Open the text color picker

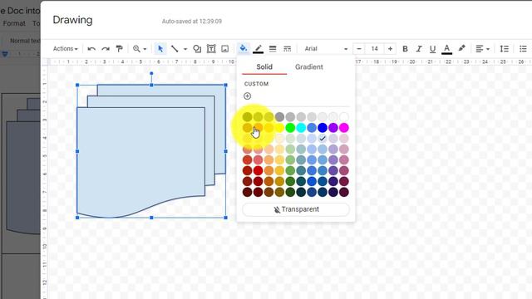click(447, 49)
